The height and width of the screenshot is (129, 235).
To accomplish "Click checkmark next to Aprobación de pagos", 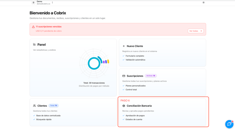I will pyautogui.click(x=123, y=116).
